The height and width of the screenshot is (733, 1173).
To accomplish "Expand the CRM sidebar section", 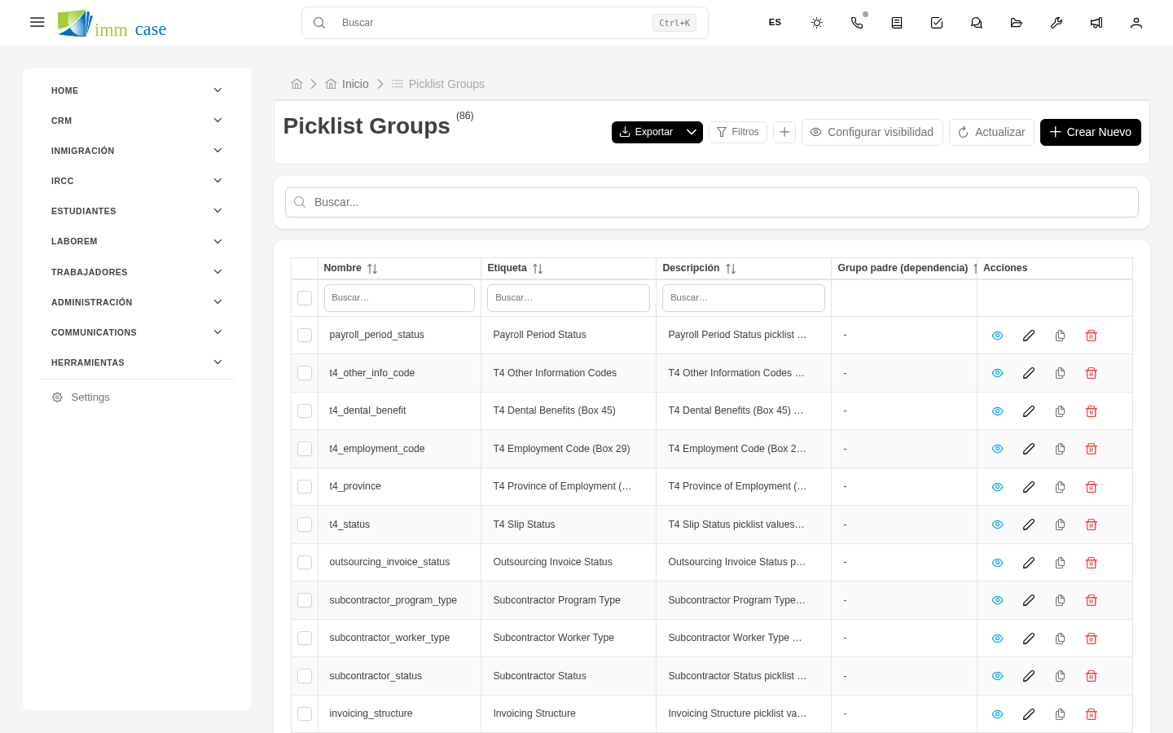I will (x=137, y=121).
